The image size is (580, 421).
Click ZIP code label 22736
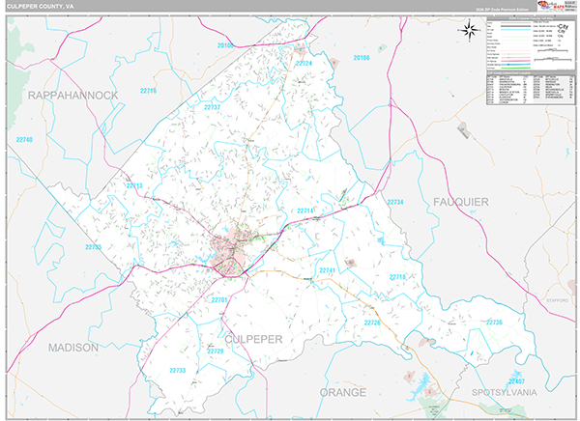(x=494, y=323)
